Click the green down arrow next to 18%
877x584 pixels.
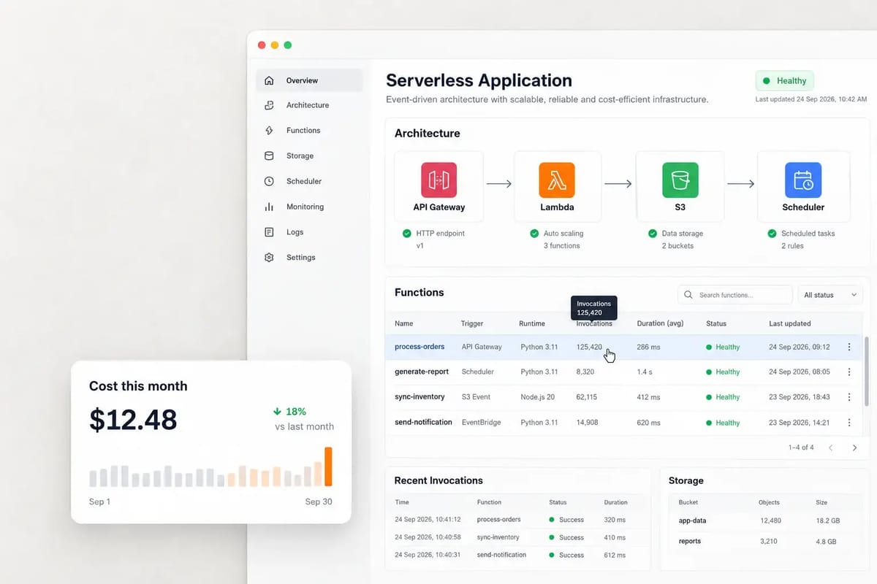coord(278,411)
